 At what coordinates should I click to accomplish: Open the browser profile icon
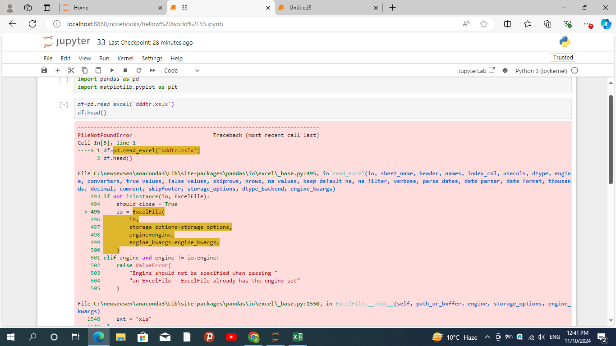(10, 8)
